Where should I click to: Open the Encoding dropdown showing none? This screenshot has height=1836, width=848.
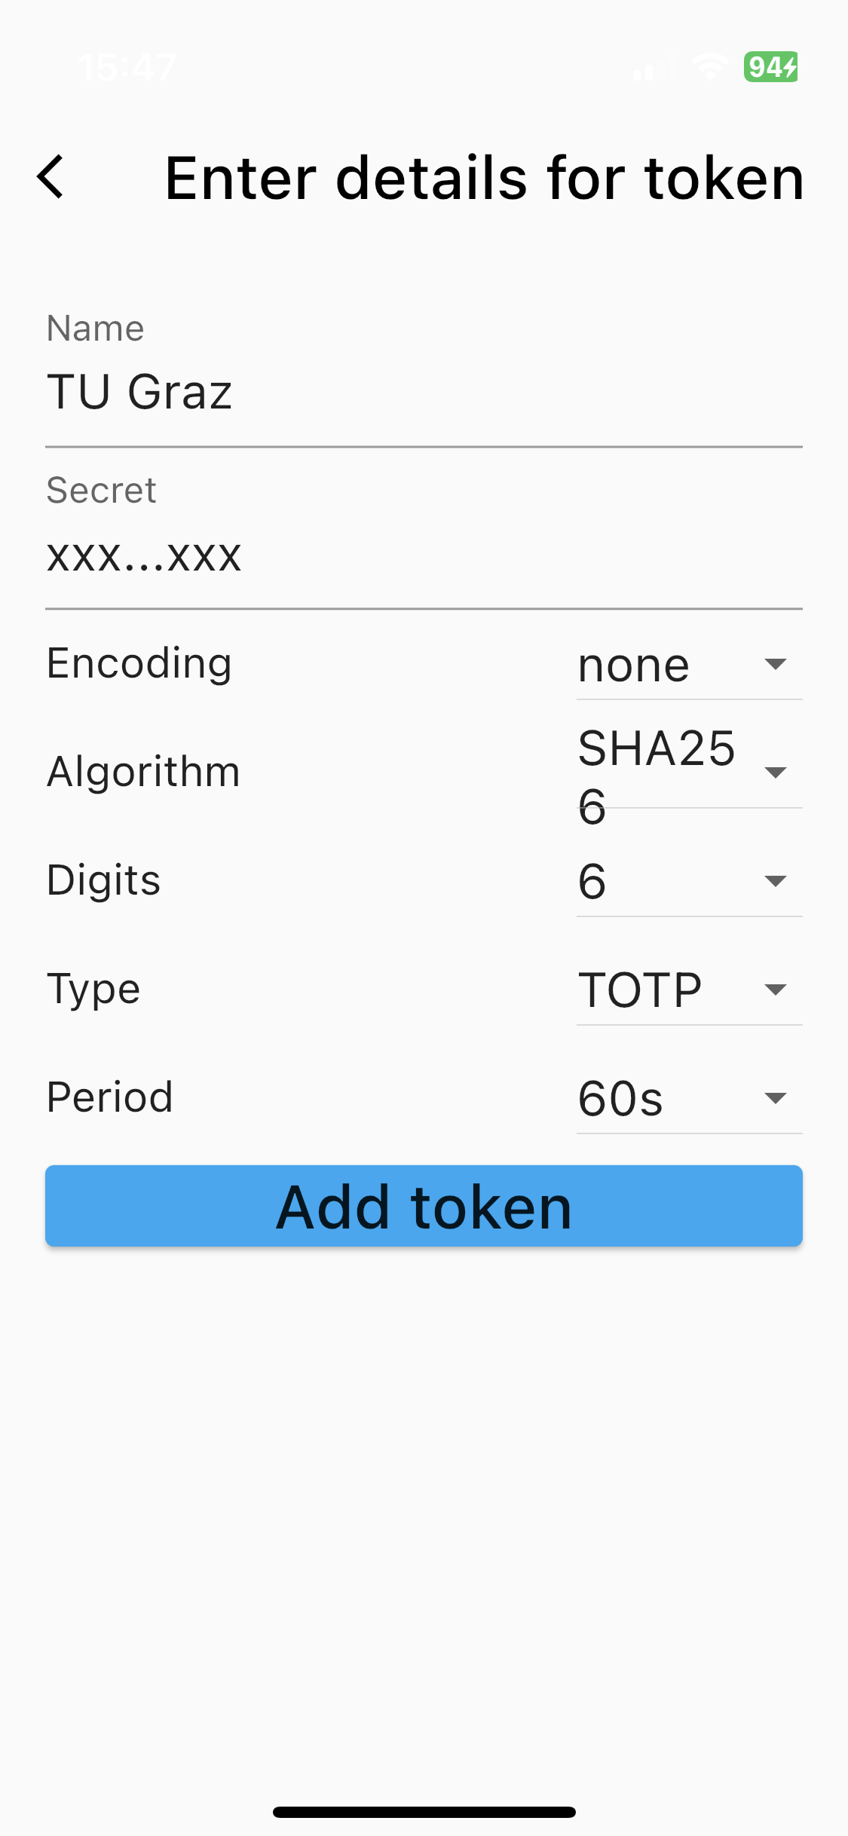click(x=689, y=665)
